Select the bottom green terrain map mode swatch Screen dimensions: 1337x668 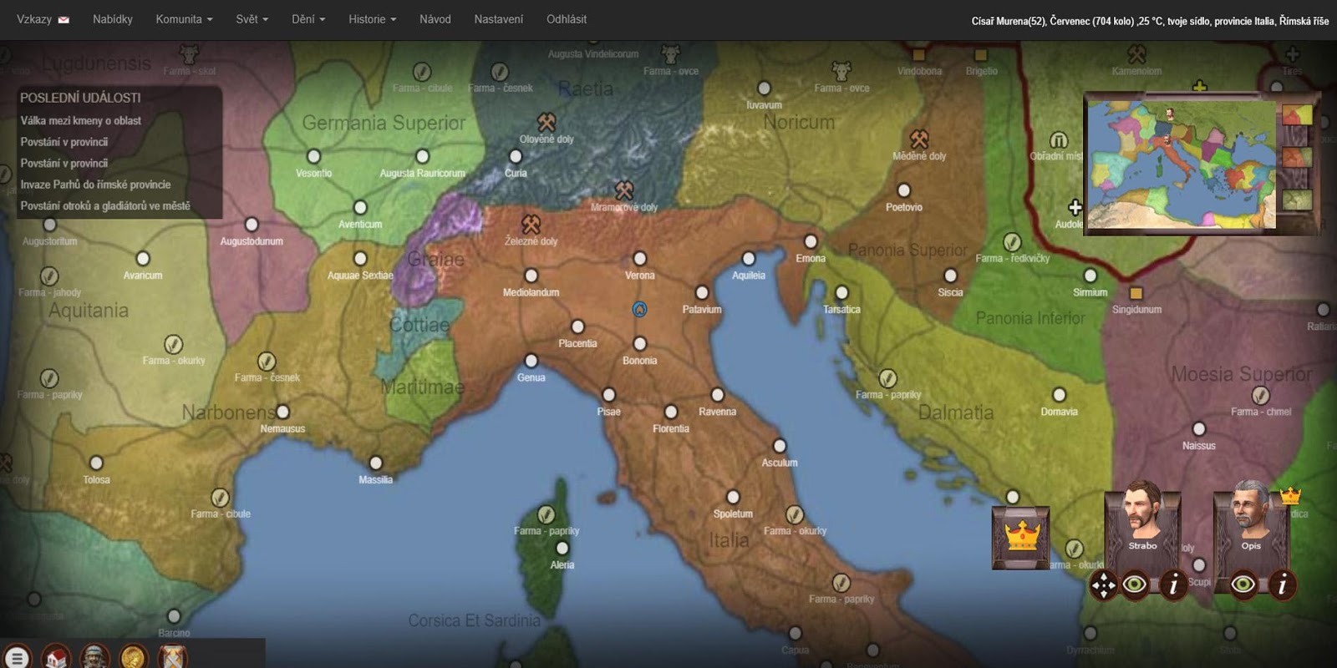click(x=1297, y=200)
